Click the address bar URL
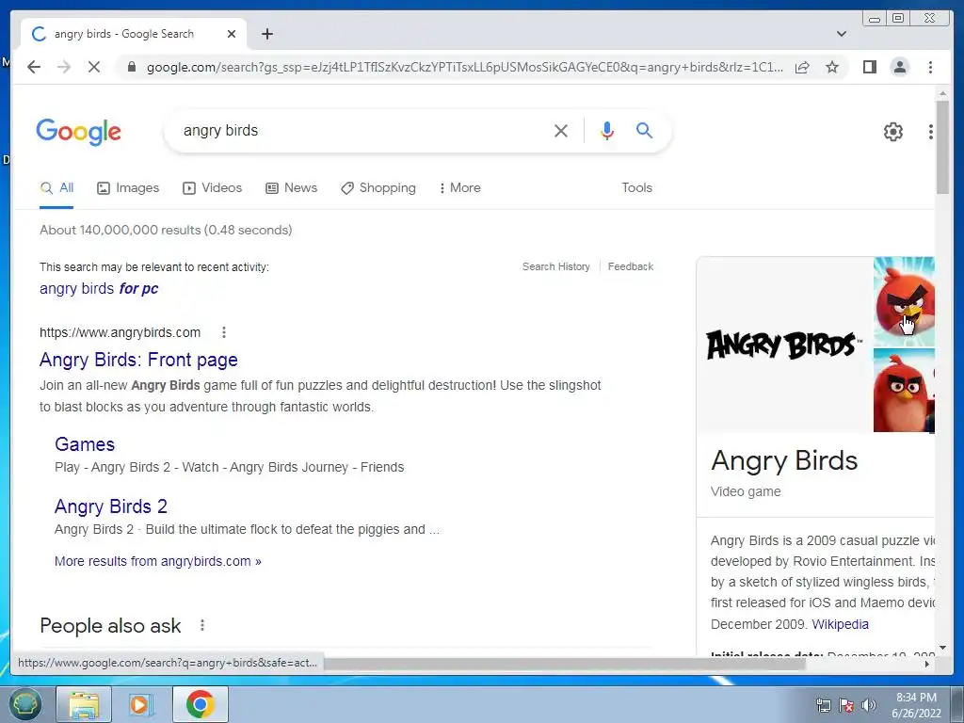The height and width of the screenshot is (723, 964). point(465,67)
